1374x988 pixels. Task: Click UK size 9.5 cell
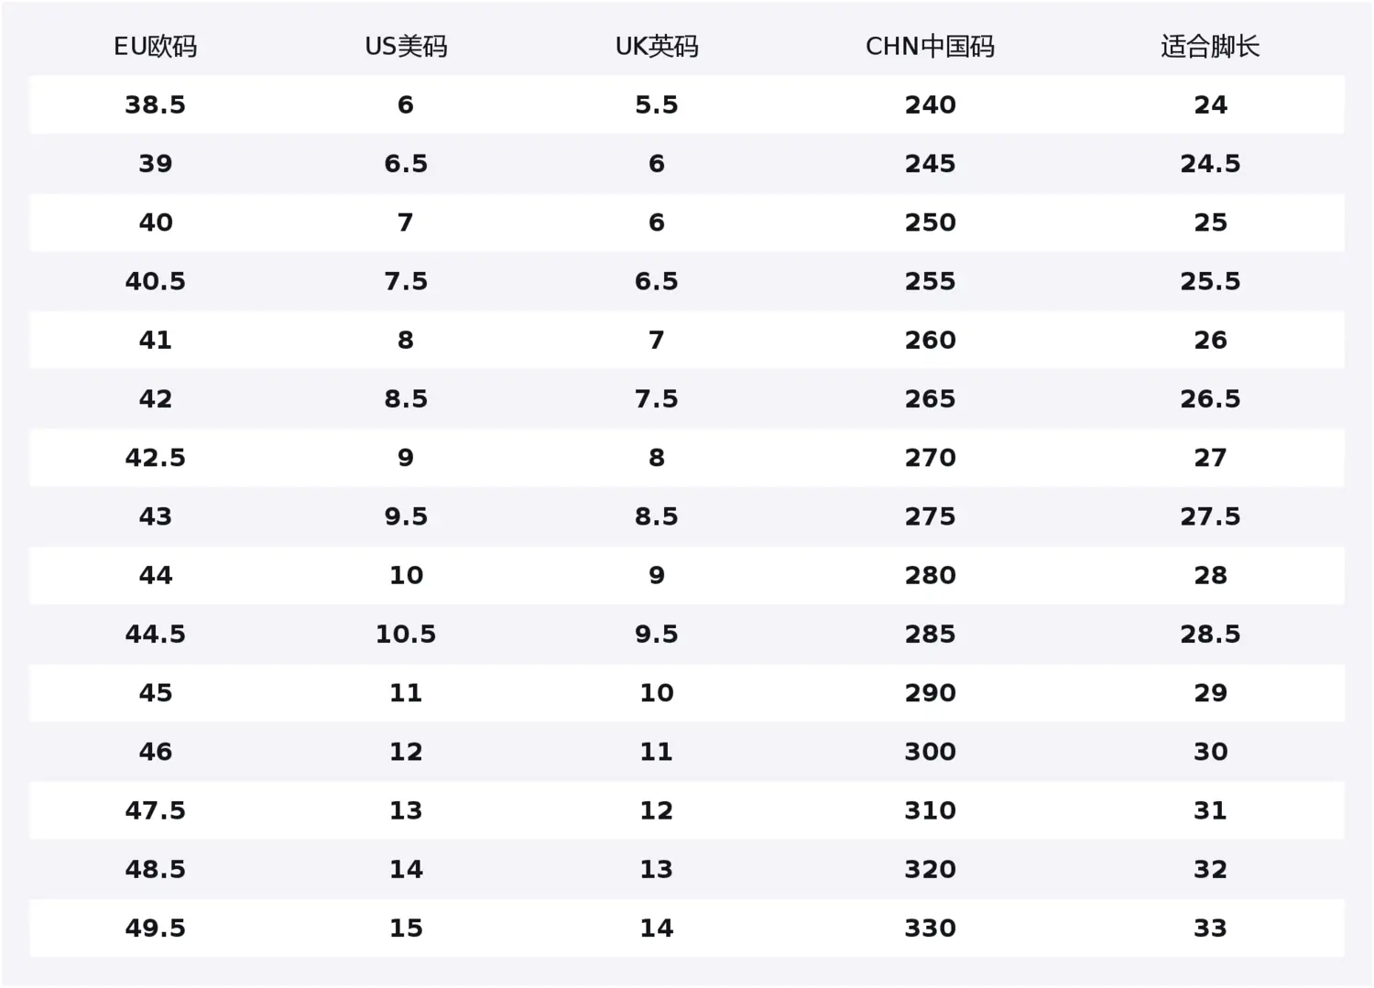point(656,634)
